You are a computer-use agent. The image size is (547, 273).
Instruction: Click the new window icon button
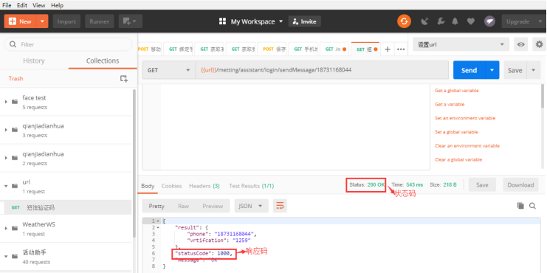(130, 21)
